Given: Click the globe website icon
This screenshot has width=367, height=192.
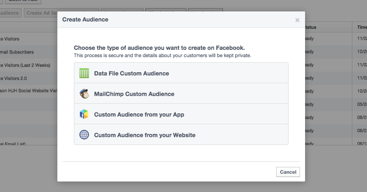Looking at the screenshot, I should (84, 135).
